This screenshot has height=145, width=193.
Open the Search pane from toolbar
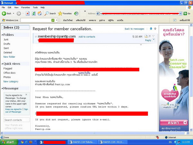[x=50, y=13]
